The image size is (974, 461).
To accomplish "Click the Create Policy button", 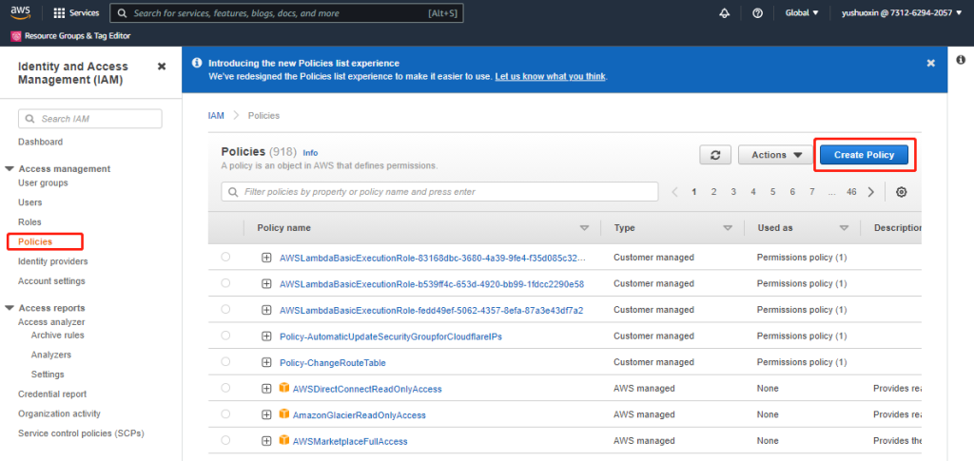I will click(864, 155).
